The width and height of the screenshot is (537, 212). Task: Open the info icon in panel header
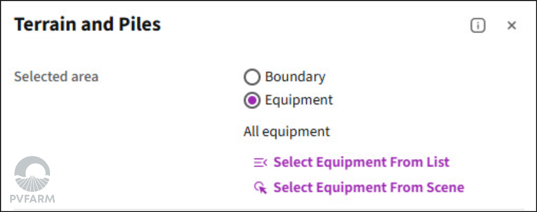(478, 26)
